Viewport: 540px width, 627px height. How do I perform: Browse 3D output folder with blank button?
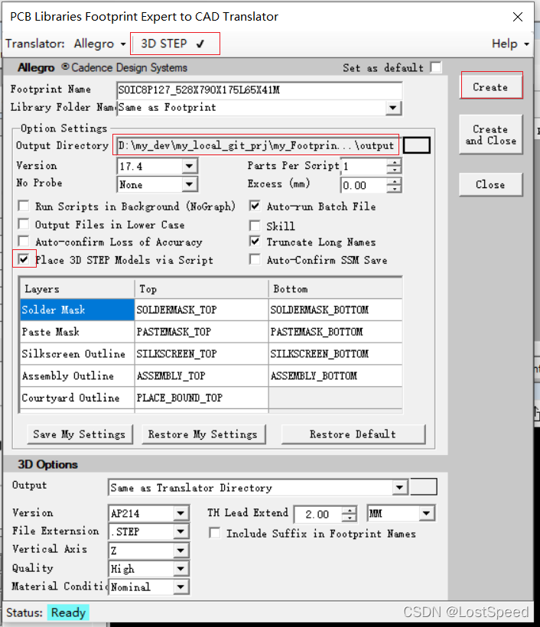tap(424, 486)
